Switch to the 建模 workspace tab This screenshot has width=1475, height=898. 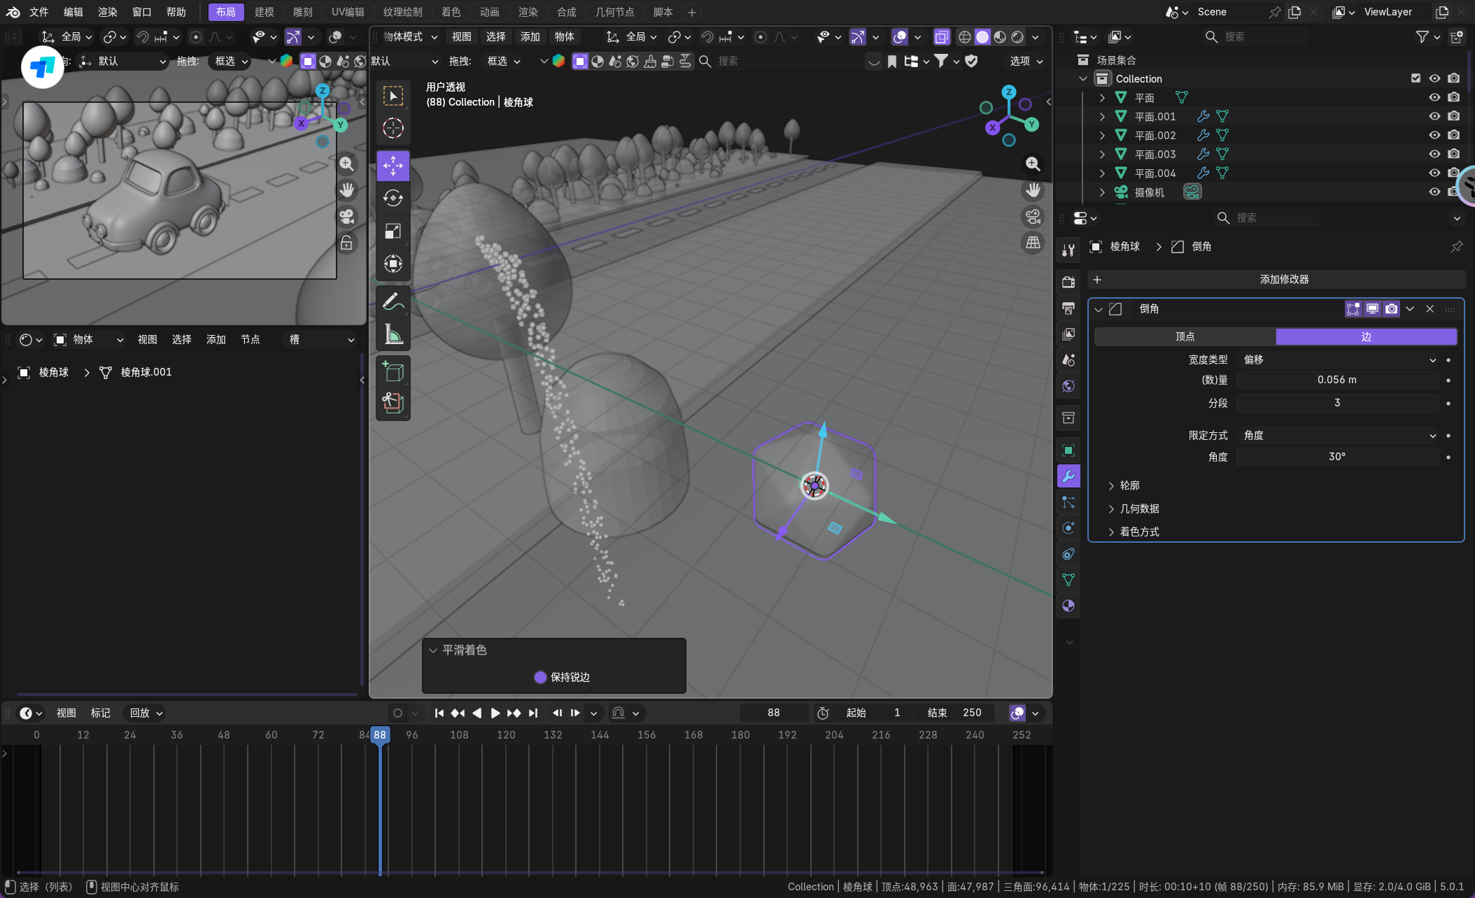pos(264,12)
